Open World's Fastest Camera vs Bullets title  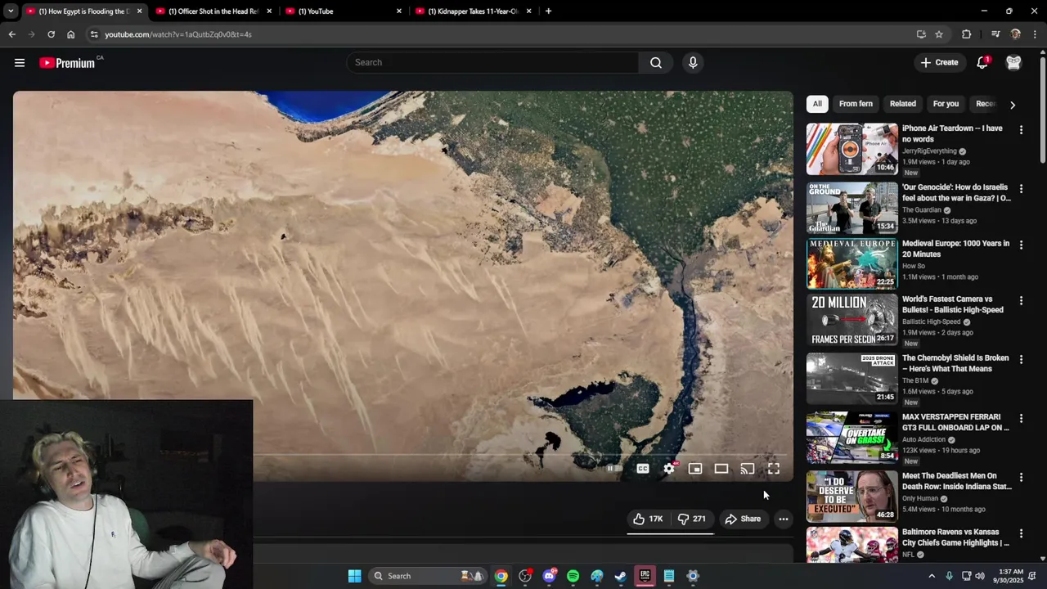point(953,304)
